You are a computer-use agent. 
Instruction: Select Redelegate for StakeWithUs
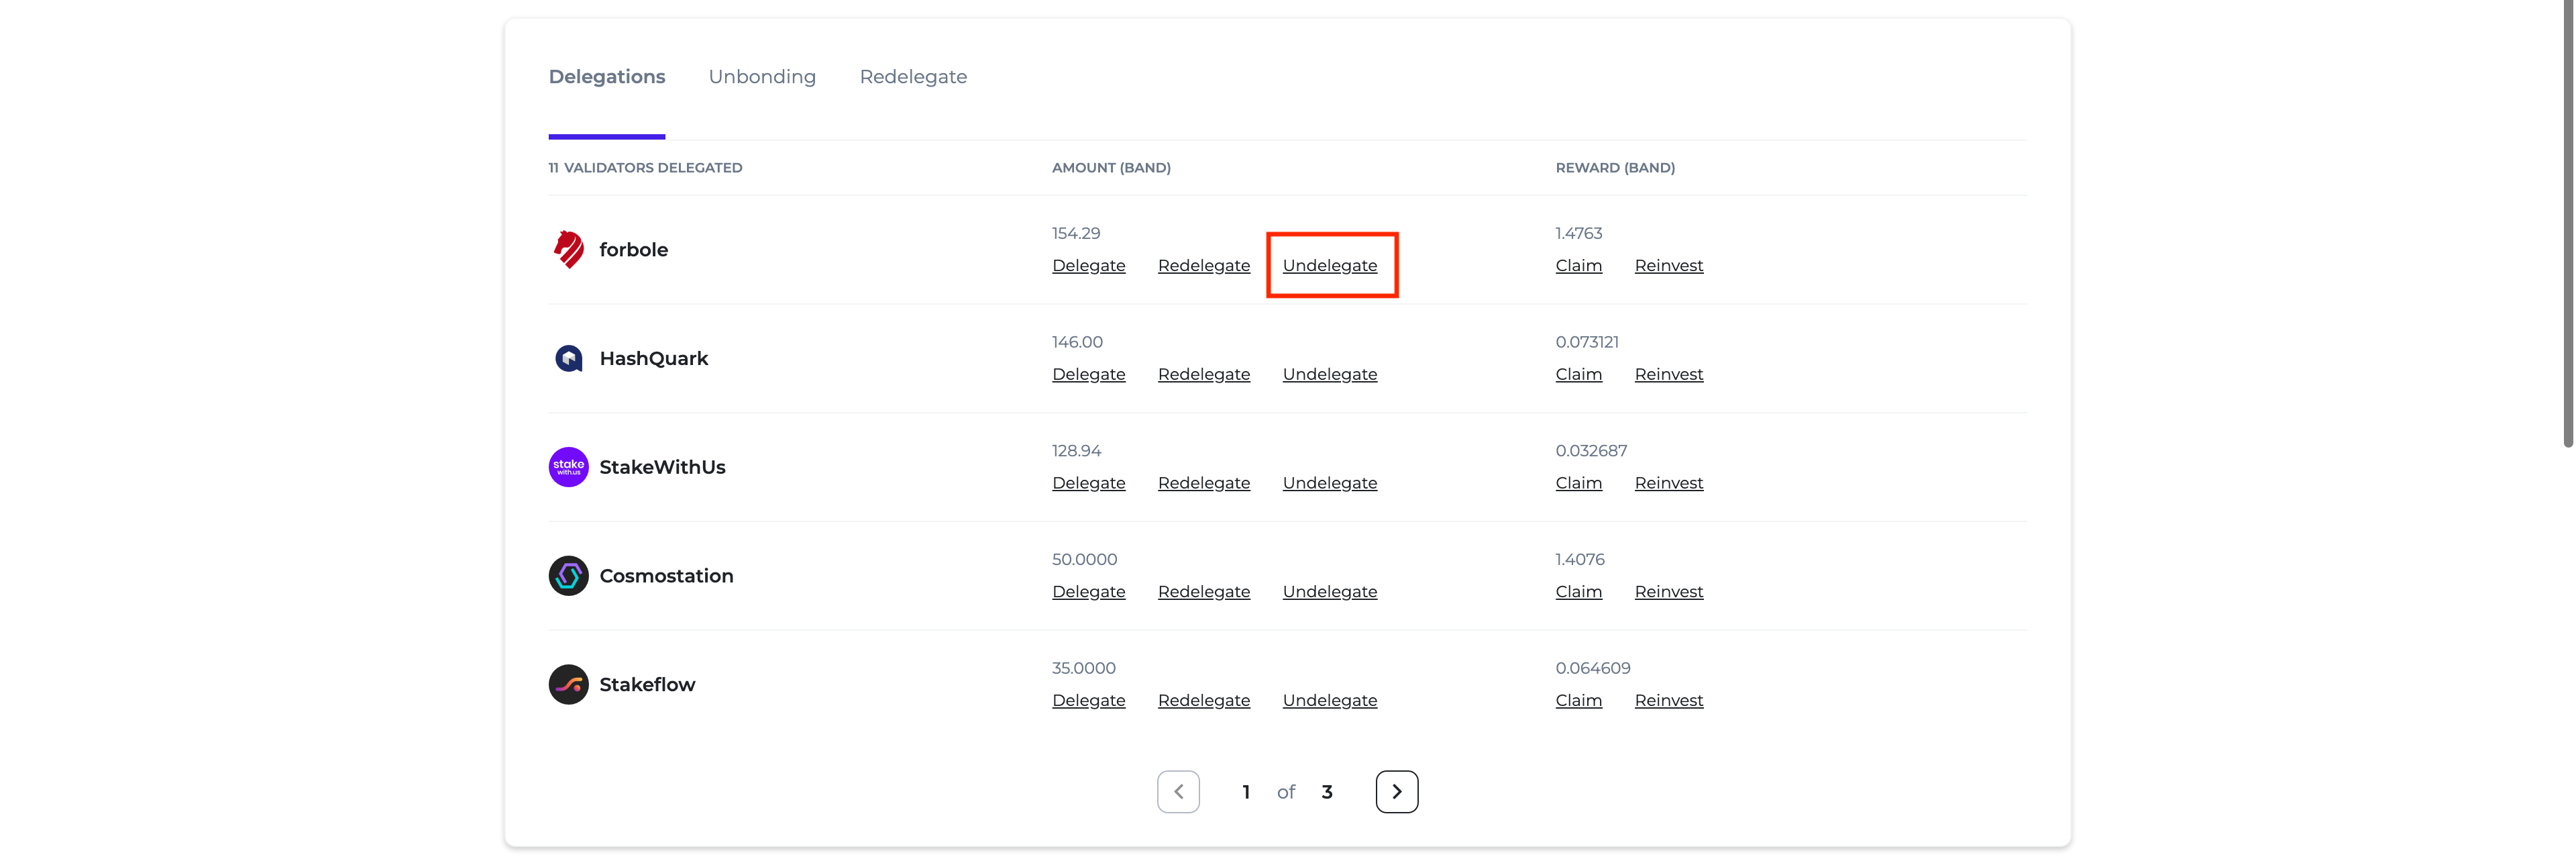1204,483
